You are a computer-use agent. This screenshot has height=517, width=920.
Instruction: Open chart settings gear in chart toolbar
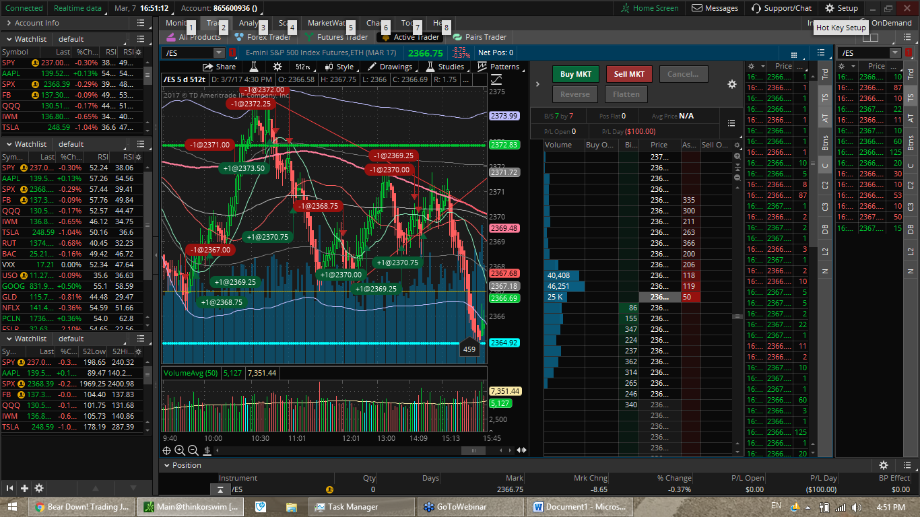[x=277, y=67]
